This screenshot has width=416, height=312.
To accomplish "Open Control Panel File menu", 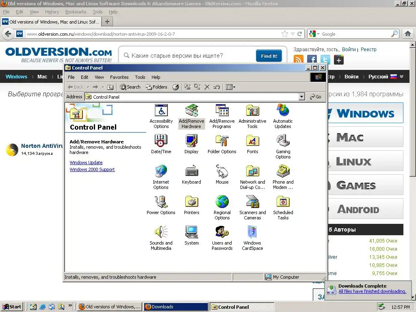I will point(71,77).
